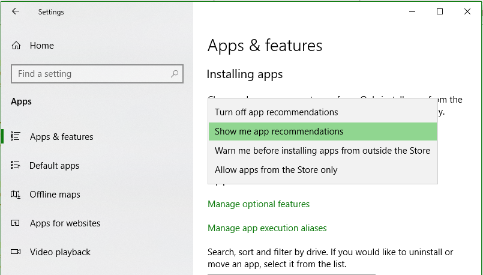Click the Home house icon
Image resolution: width=483 pixels, height=275 pixels.
[x=16, y=46]
